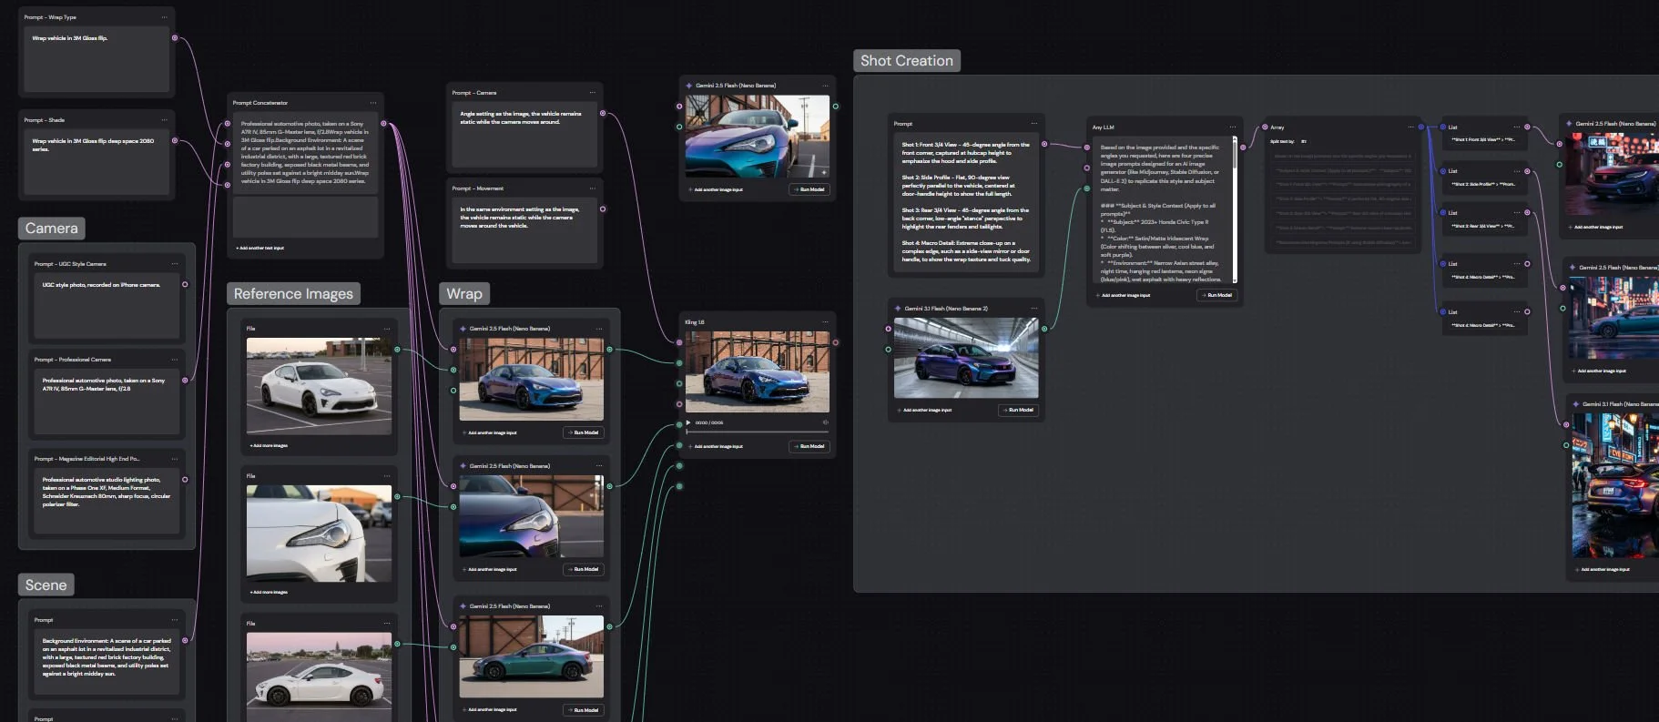Click the Array node output port
Image resolution: width=1659 pixels, height=722 pixels.
pyautogui.click(x=1420, y=127)
